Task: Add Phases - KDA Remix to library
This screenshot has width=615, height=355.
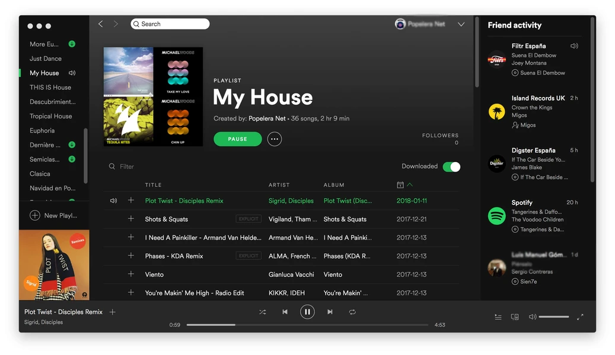Action: (x=131, y=256)
